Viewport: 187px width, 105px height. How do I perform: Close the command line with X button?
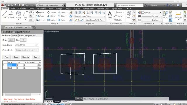(x=78, y=99)
